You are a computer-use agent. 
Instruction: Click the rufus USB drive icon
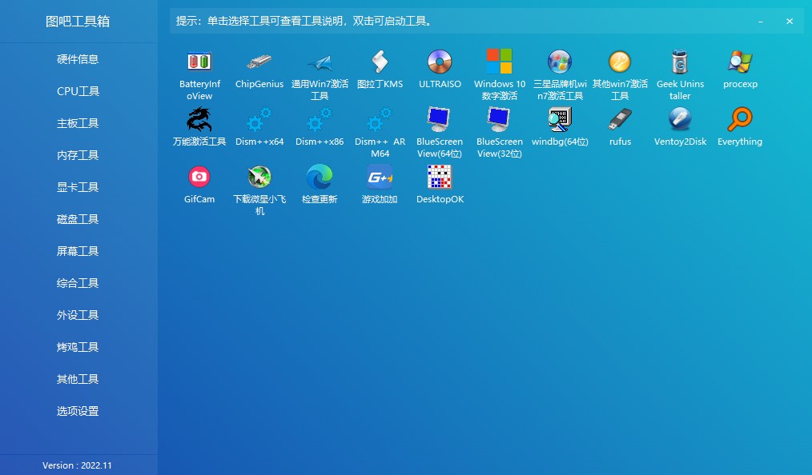620,120
